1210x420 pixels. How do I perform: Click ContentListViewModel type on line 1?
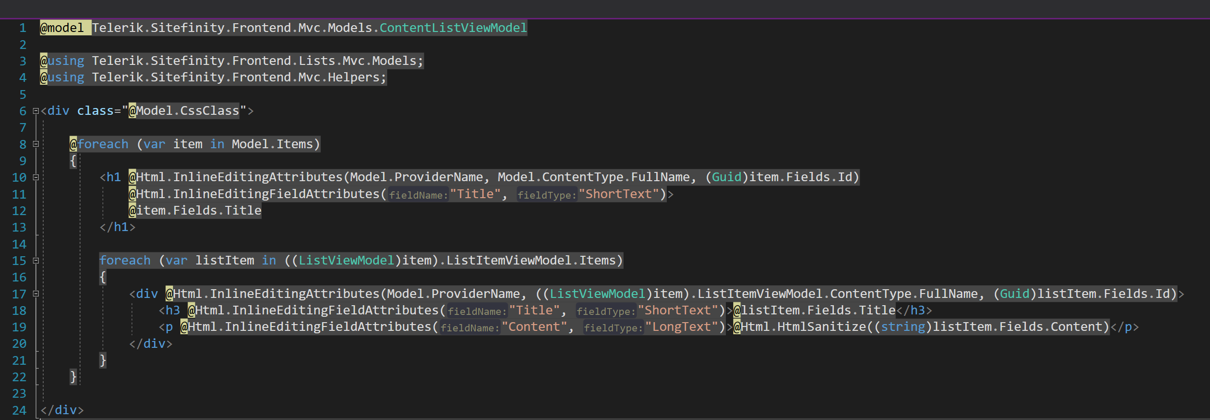tap(453, 28)
